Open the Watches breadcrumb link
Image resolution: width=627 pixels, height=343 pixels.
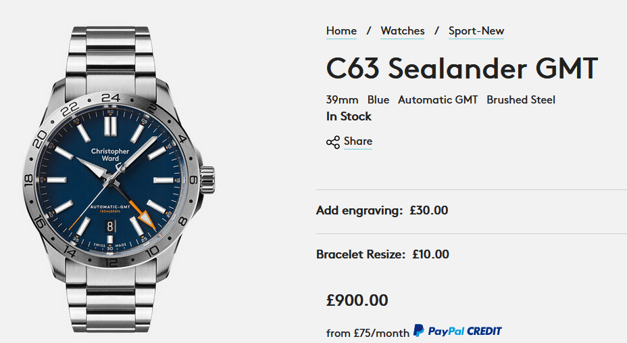pos(403,31)
